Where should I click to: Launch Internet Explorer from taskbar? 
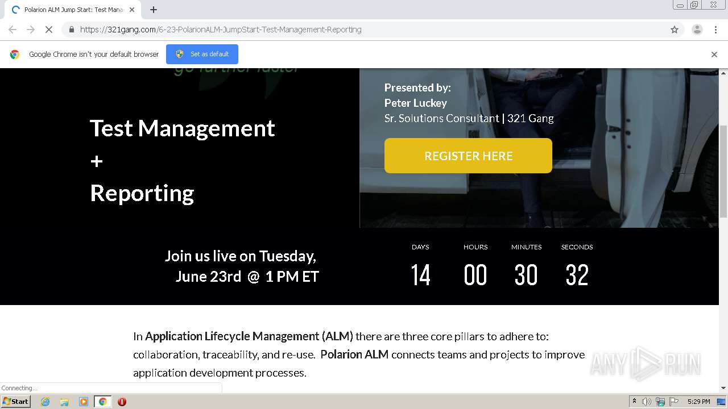tap(45, 402)
